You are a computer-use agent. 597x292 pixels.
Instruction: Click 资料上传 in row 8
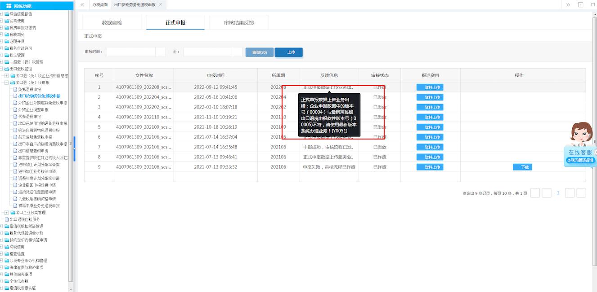click(430, 157)
